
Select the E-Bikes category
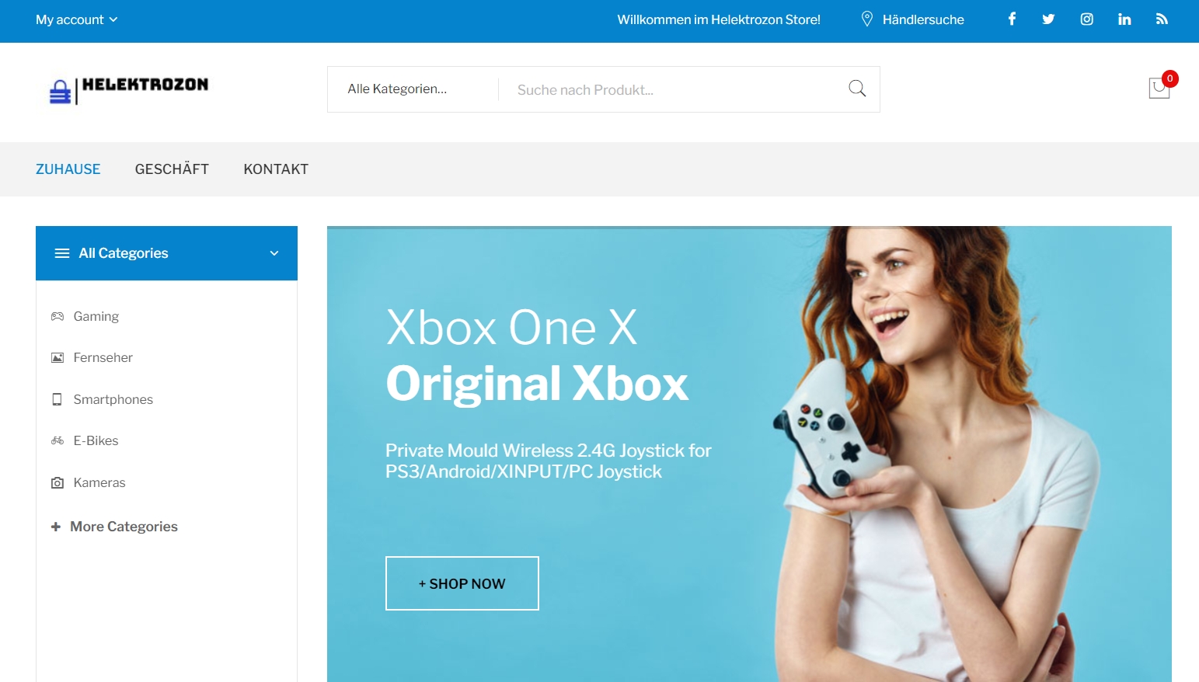(96, 440)
